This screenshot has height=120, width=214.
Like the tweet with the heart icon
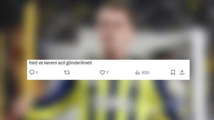(102, 72)
